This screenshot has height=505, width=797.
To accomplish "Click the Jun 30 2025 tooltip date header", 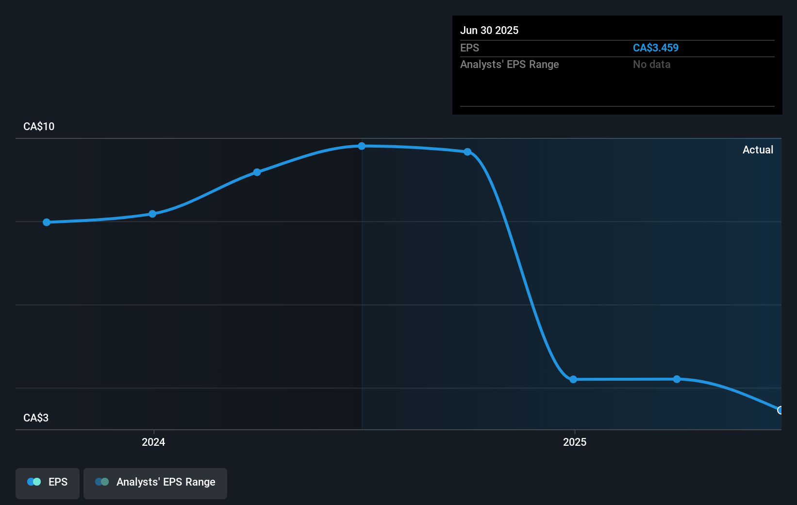I will coord(489,31).
